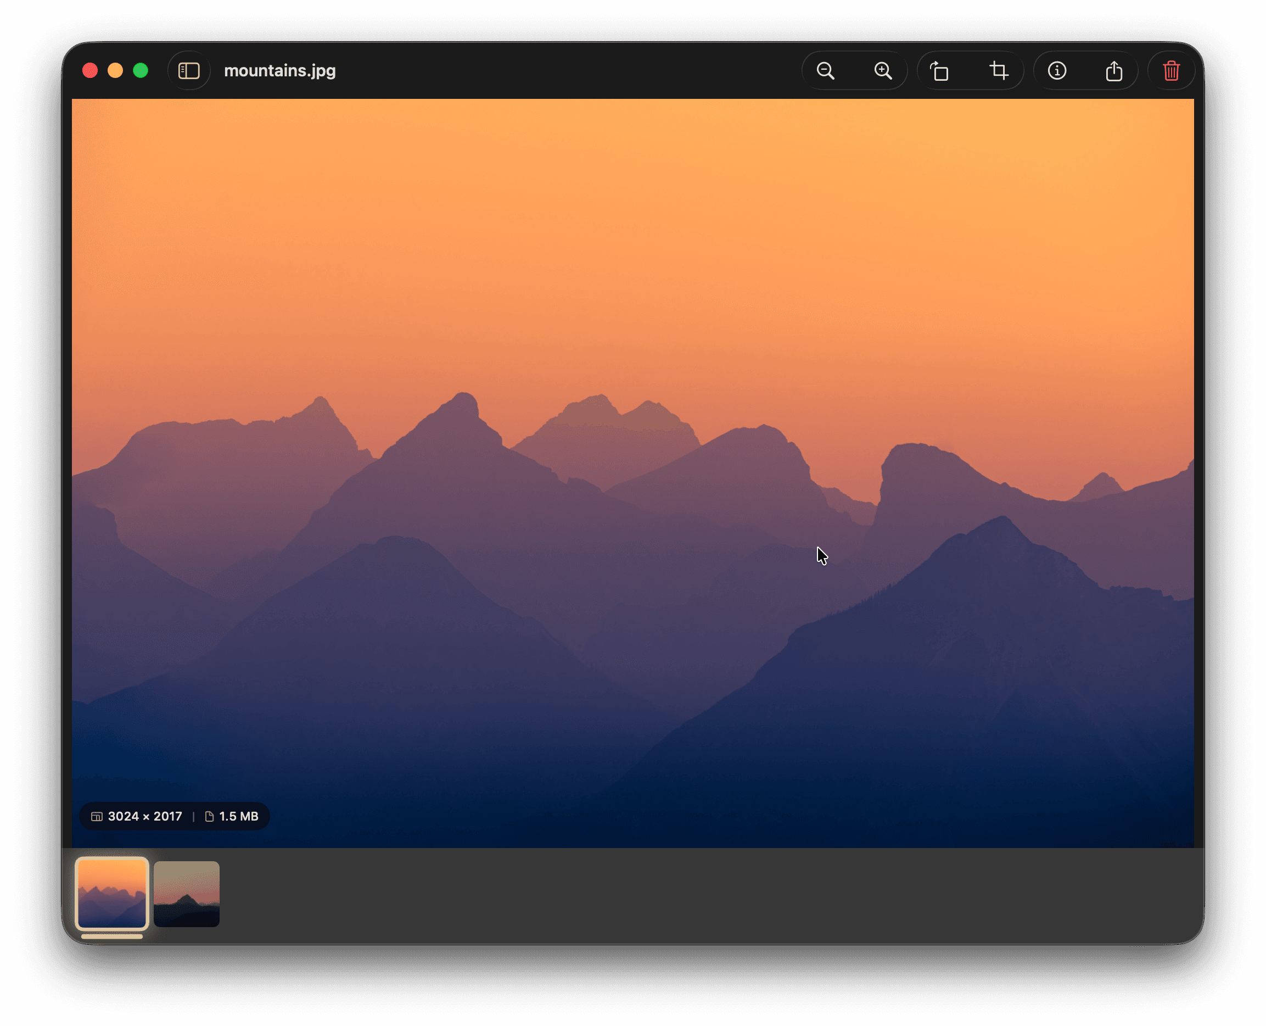This screenshot has height=1026, width=1266.
Task: Click the mountains.jpg title text
Action: pos(280,70)
